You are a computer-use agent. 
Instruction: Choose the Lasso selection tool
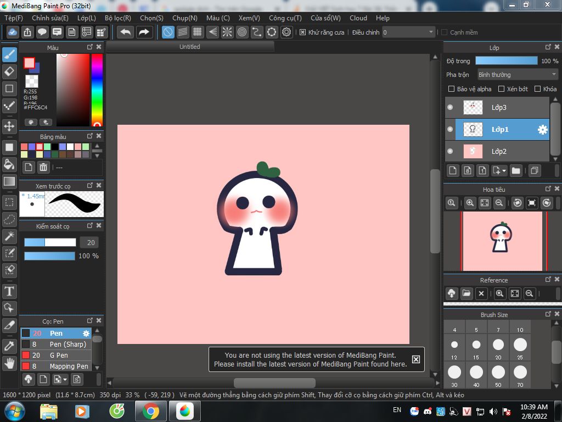click(10, 219)
